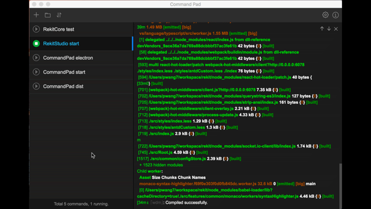The width and height of the screenshot is (371, 209).
Task: Open the info/about circle icon
Action: pos(335,15)
